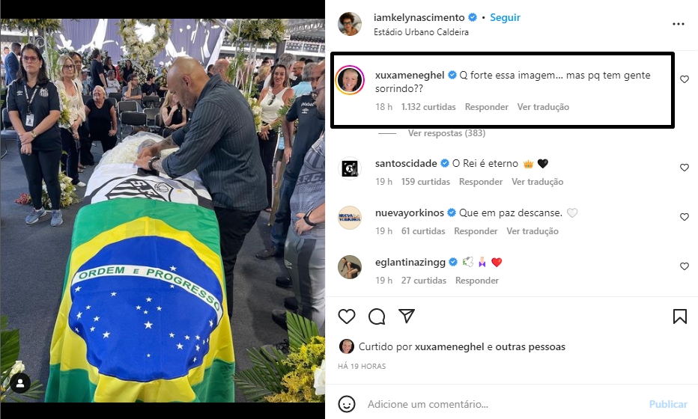Open iamkelynascimento profile picture
Image resolution: width=698 pixels, height=419 pixels.
pos(350,24)
